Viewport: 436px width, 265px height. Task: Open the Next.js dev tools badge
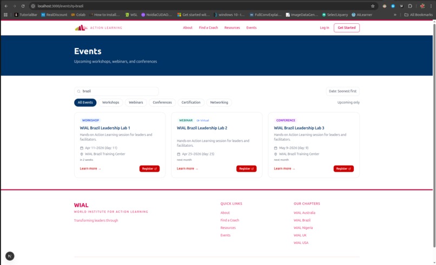coord(10,256)
